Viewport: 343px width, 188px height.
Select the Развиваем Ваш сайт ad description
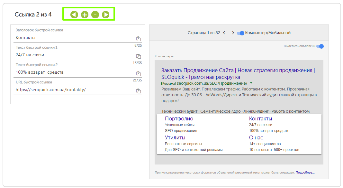coord(239,95)
